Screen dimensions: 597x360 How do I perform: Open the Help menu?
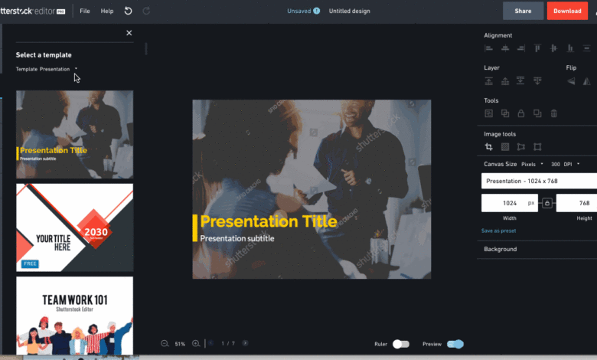[x=107, y=11]
